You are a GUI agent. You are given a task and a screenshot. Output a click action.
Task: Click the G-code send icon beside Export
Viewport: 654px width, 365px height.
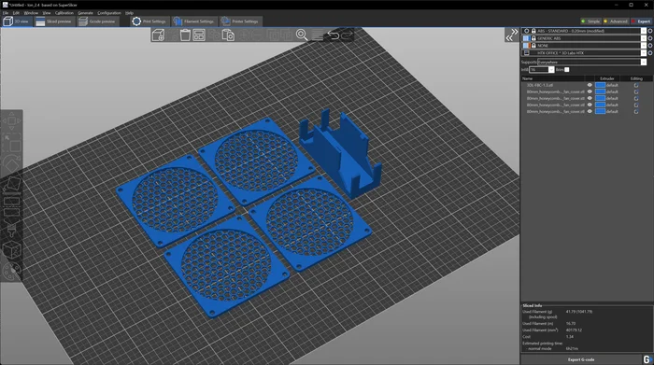click(x=647, y=359)
